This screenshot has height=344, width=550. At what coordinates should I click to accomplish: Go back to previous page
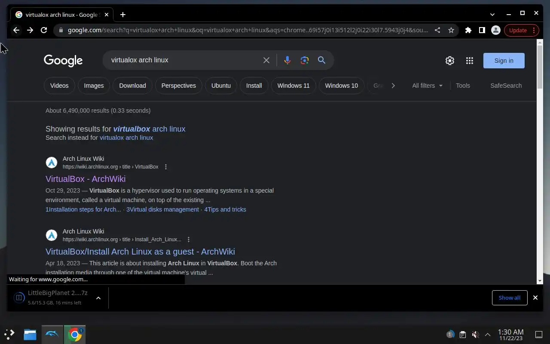click(16, 30)
